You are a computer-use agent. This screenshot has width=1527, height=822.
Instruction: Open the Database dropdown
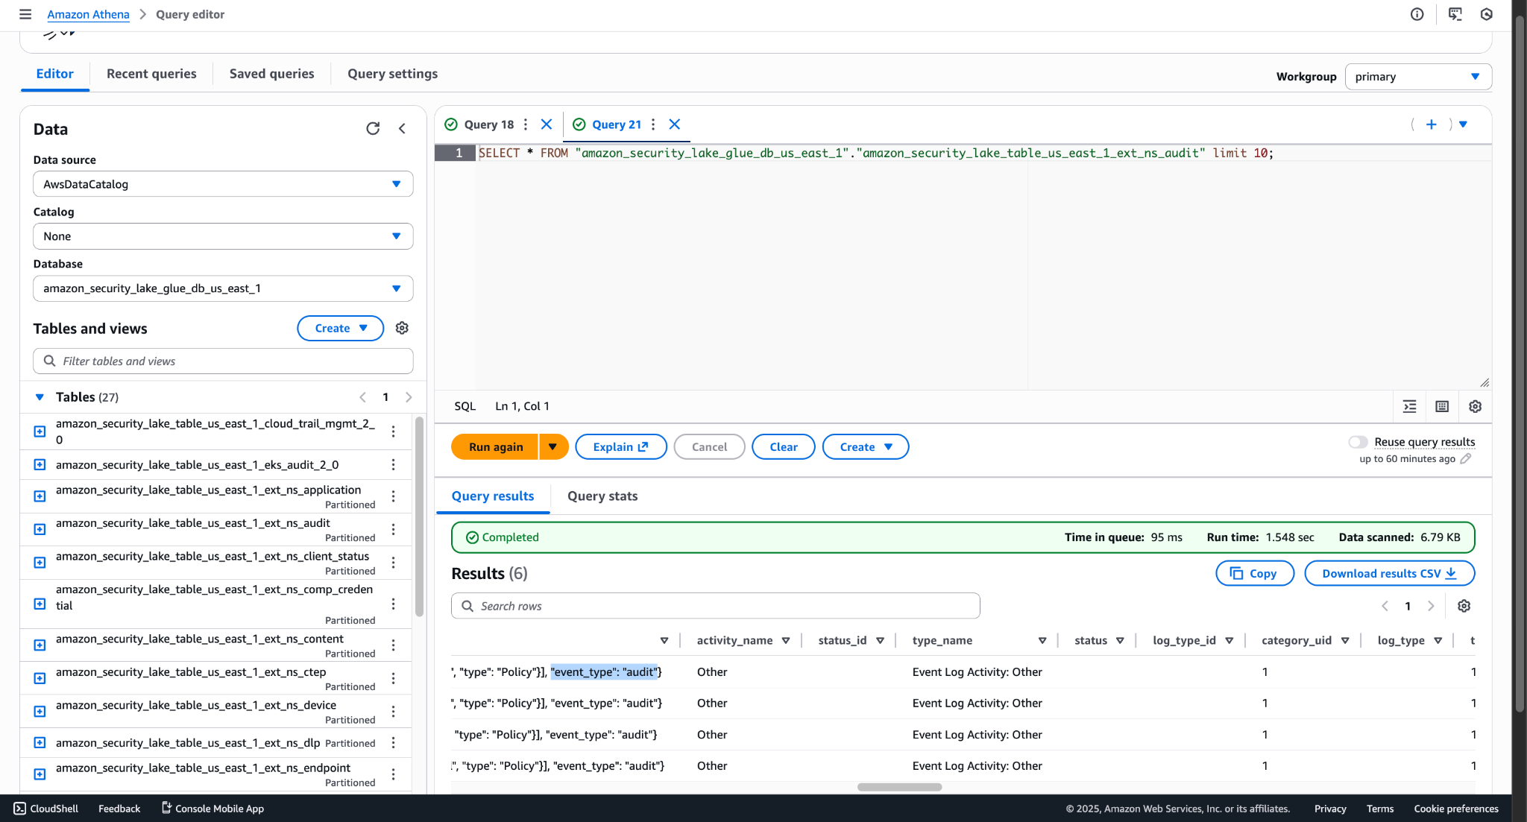223,288
